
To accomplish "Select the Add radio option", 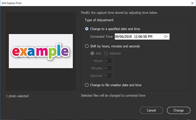I will (92, 53).
